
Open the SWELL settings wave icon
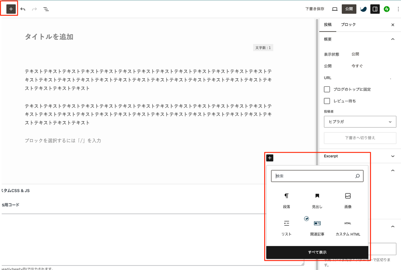(363, 9)
